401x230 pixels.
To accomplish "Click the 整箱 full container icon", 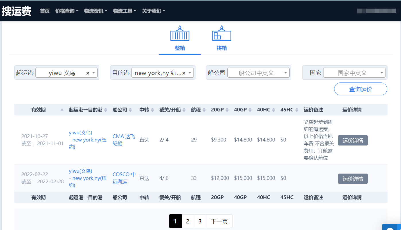I will (180, 34).
